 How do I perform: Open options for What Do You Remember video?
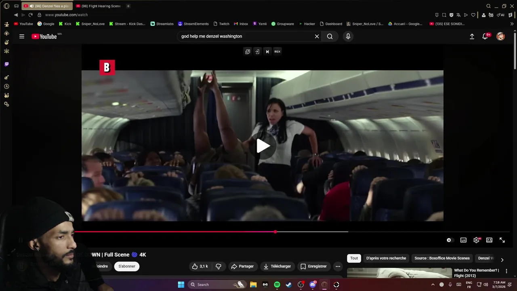[x=506, y=271]
